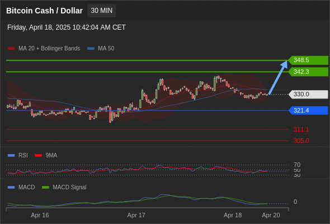Viewport: 330px width, 224px height.
Task: Toggle the RSI legend entry
Action: 18,155
